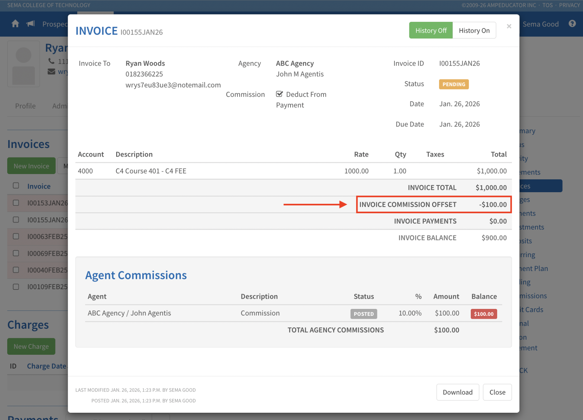Turn History On for the invoice
The image size is (583, 420).
click(474, 31)
